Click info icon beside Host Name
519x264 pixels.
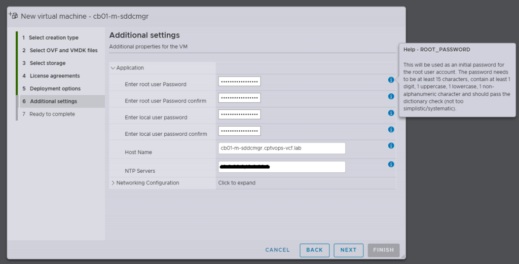click(391, 146)
